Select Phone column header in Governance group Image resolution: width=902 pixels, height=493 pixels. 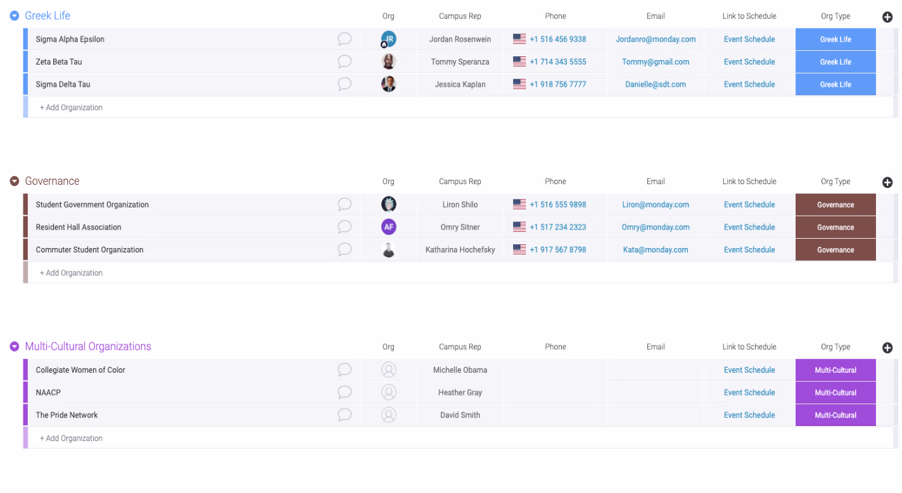[556, 181]
